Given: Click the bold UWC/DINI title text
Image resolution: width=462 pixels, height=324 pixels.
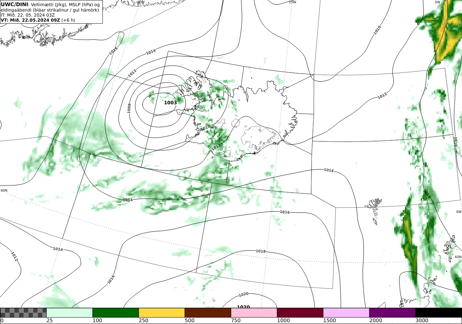Looking at the screenshot, I should [14, 4].
